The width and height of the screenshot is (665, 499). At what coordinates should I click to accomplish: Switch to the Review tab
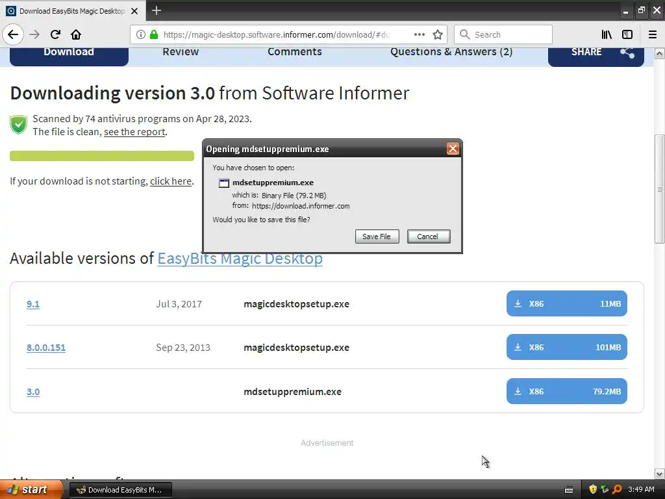click(x=181, y=52)
